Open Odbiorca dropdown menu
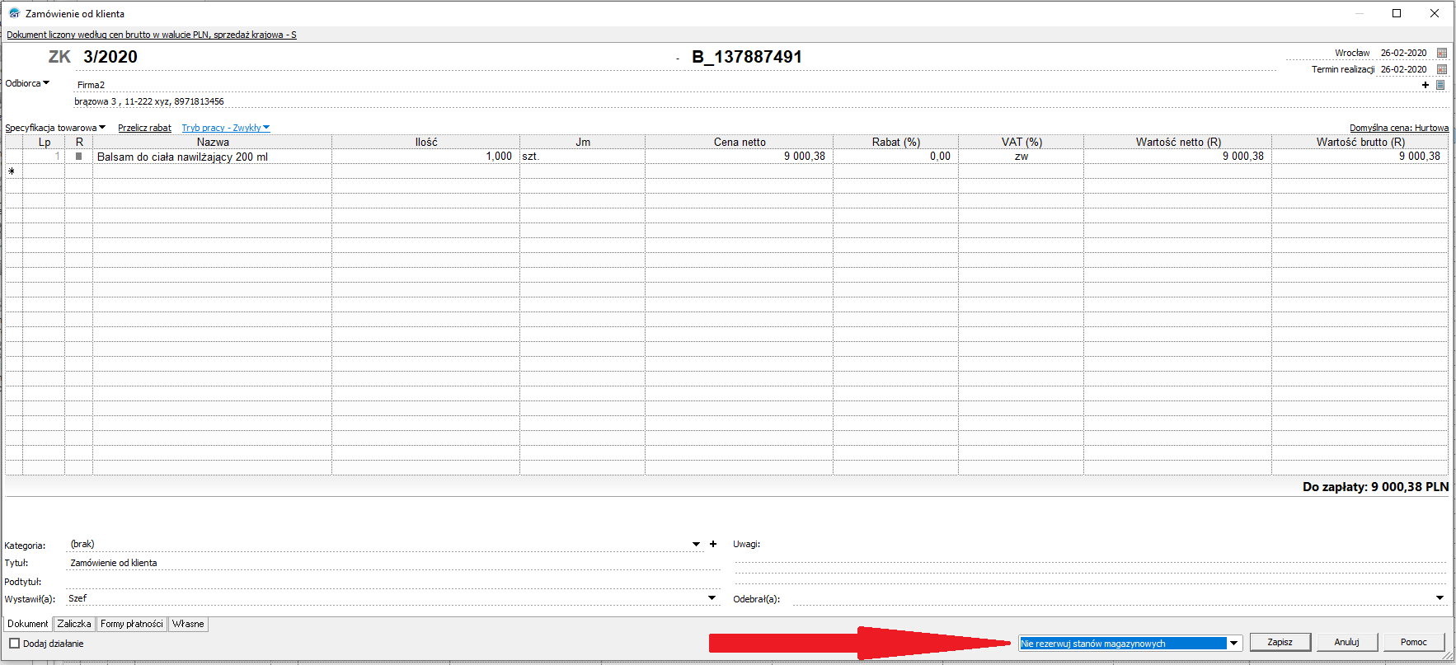Viewport: 1456px width, 665px height. pyautogui.click(x=28, y=83)
